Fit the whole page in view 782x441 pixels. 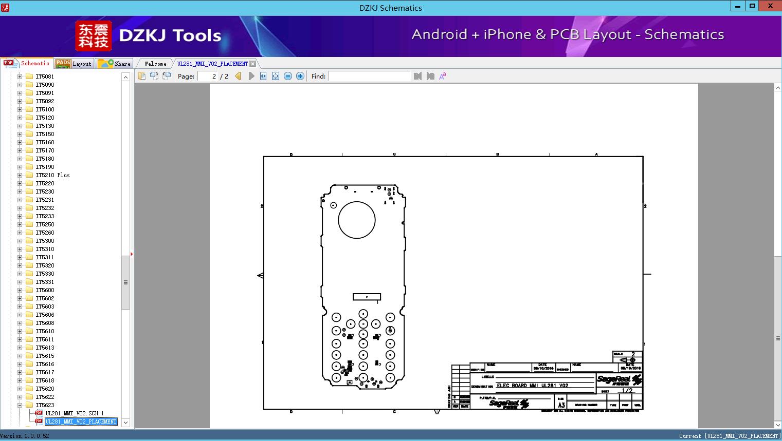[276, 76]
